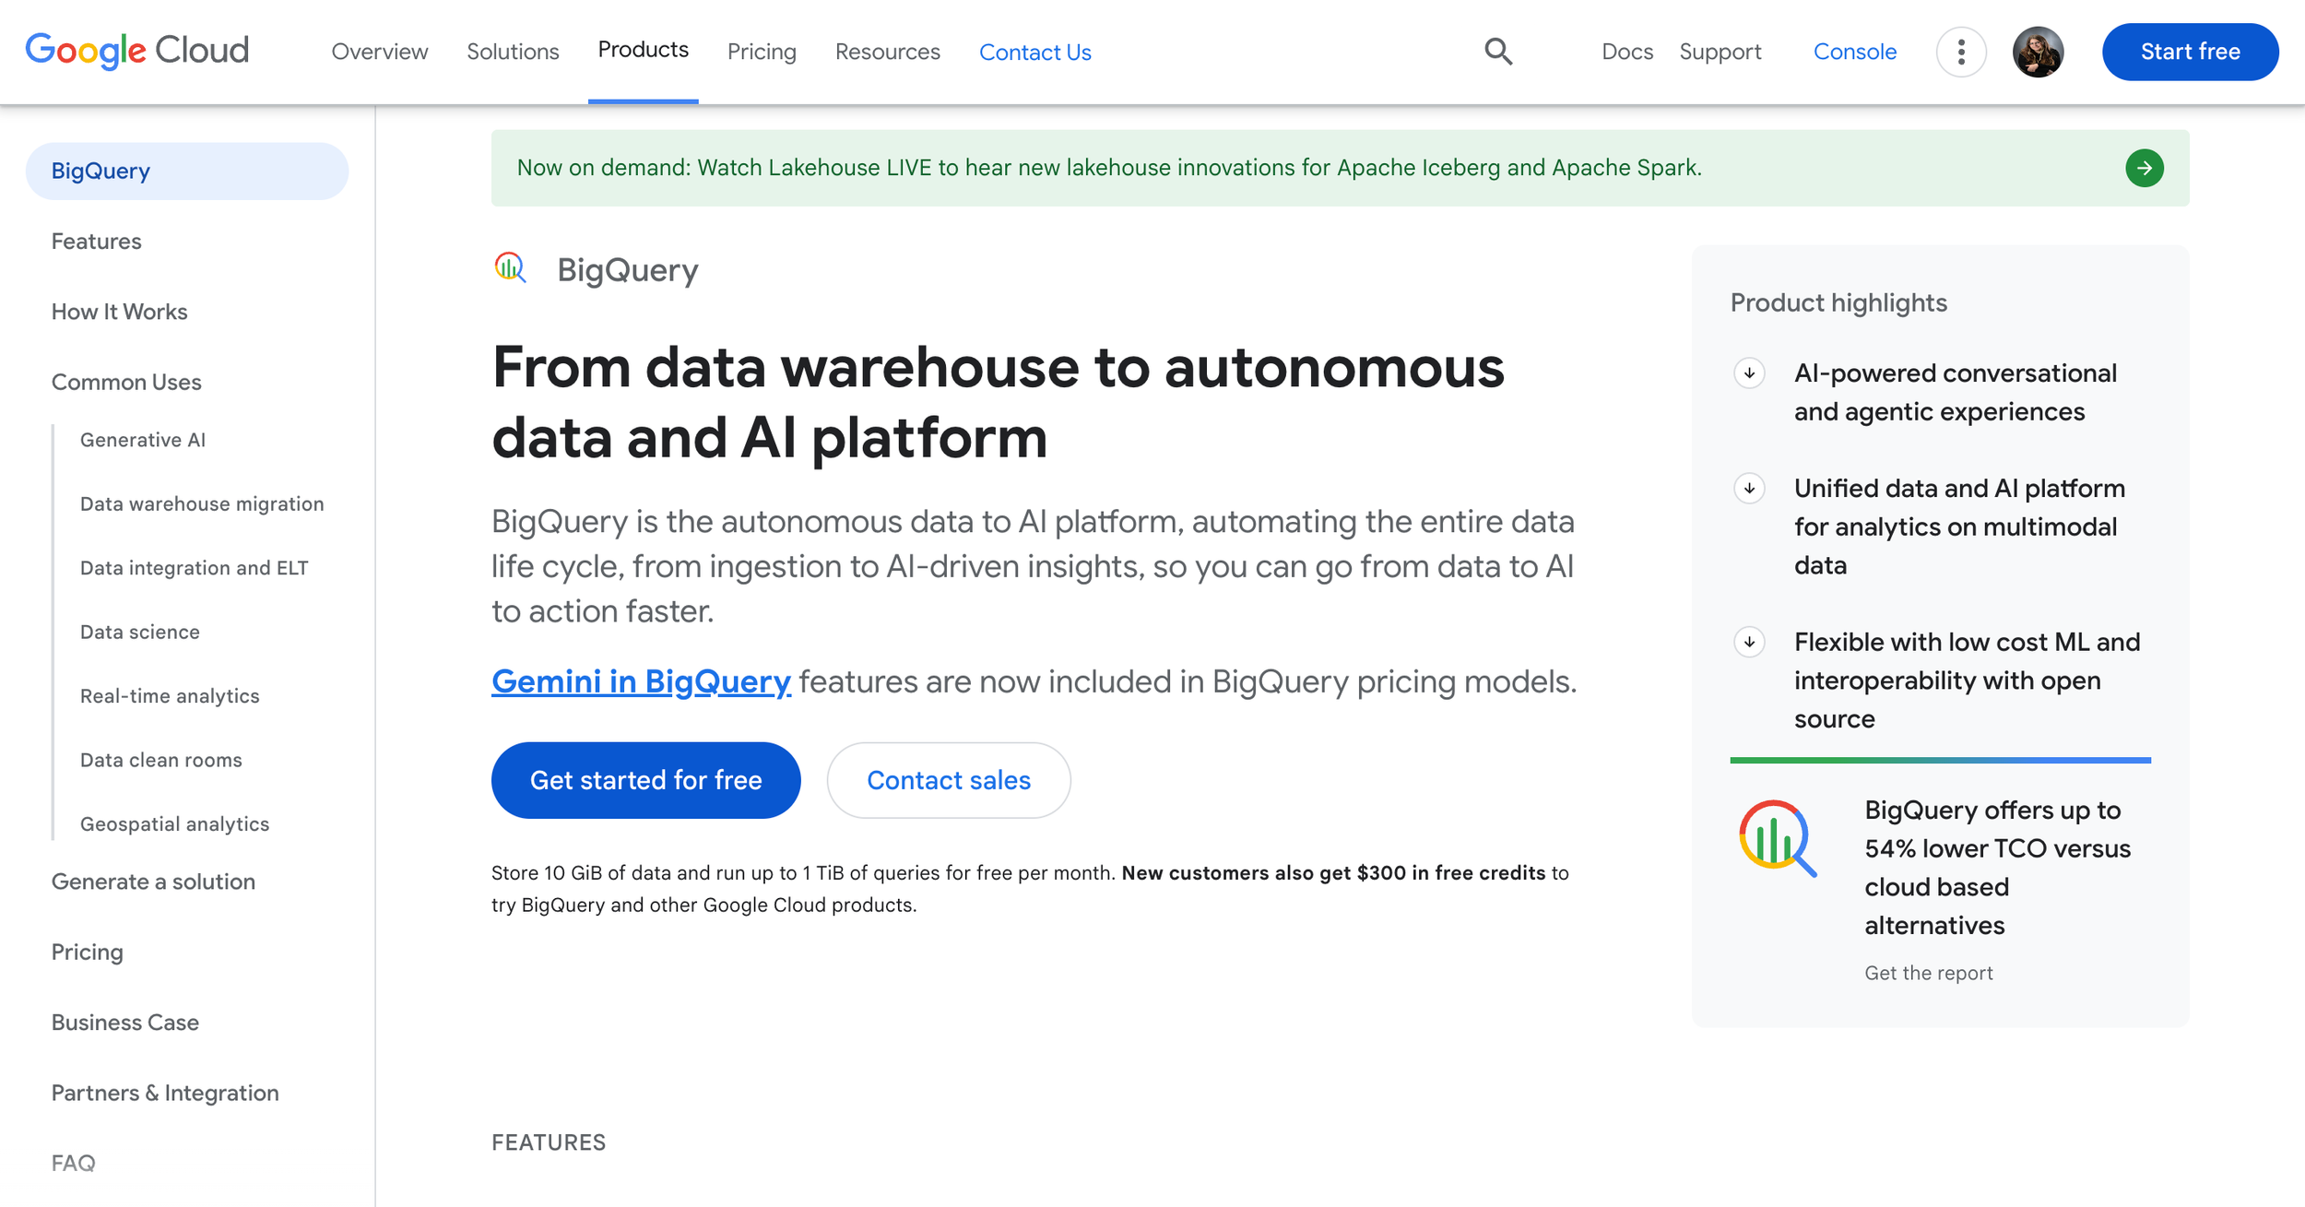The height and width of the screenshot is (1207, 2305).
Task: Open the Solutions menu in top navigation
Action: click(x=513, y=52)
